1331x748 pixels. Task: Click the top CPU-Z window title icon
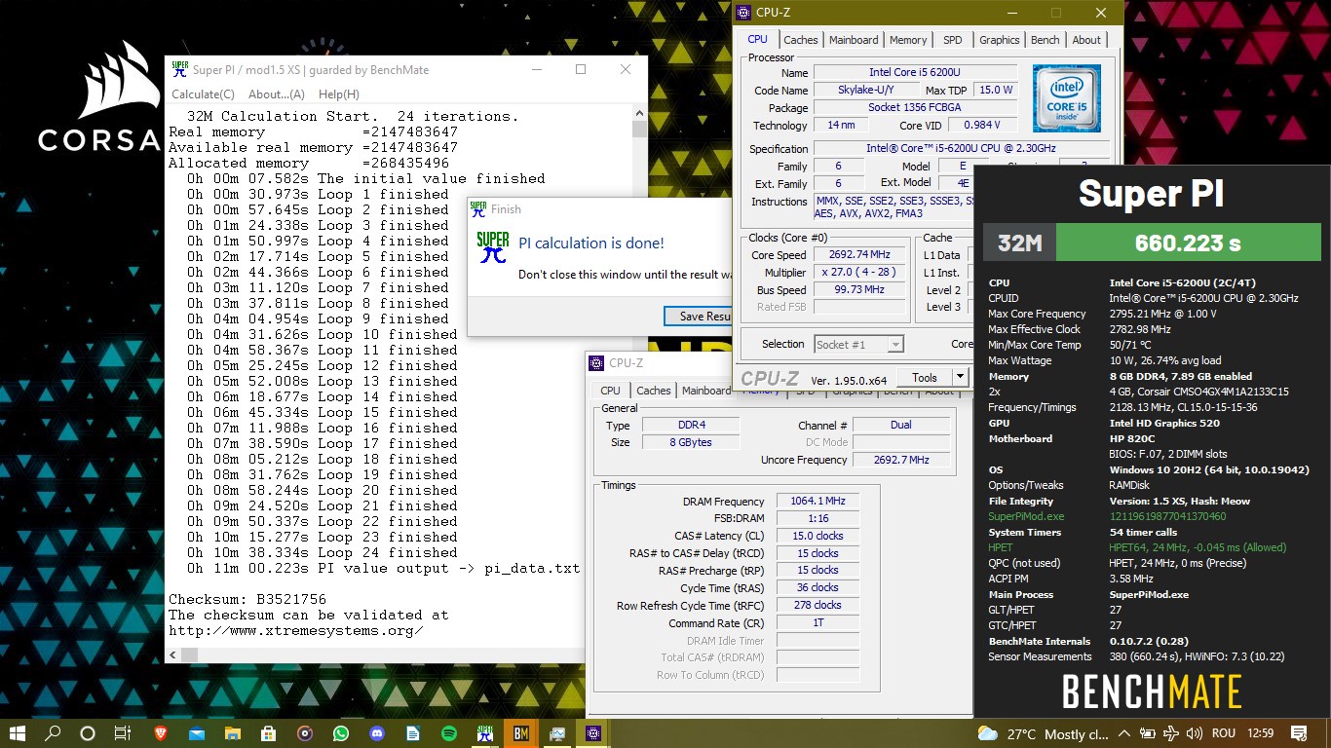point(743,13)
